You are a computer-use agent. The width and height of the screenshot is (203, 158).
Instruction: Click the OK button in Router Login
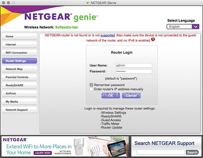click(x=111, y=95)
